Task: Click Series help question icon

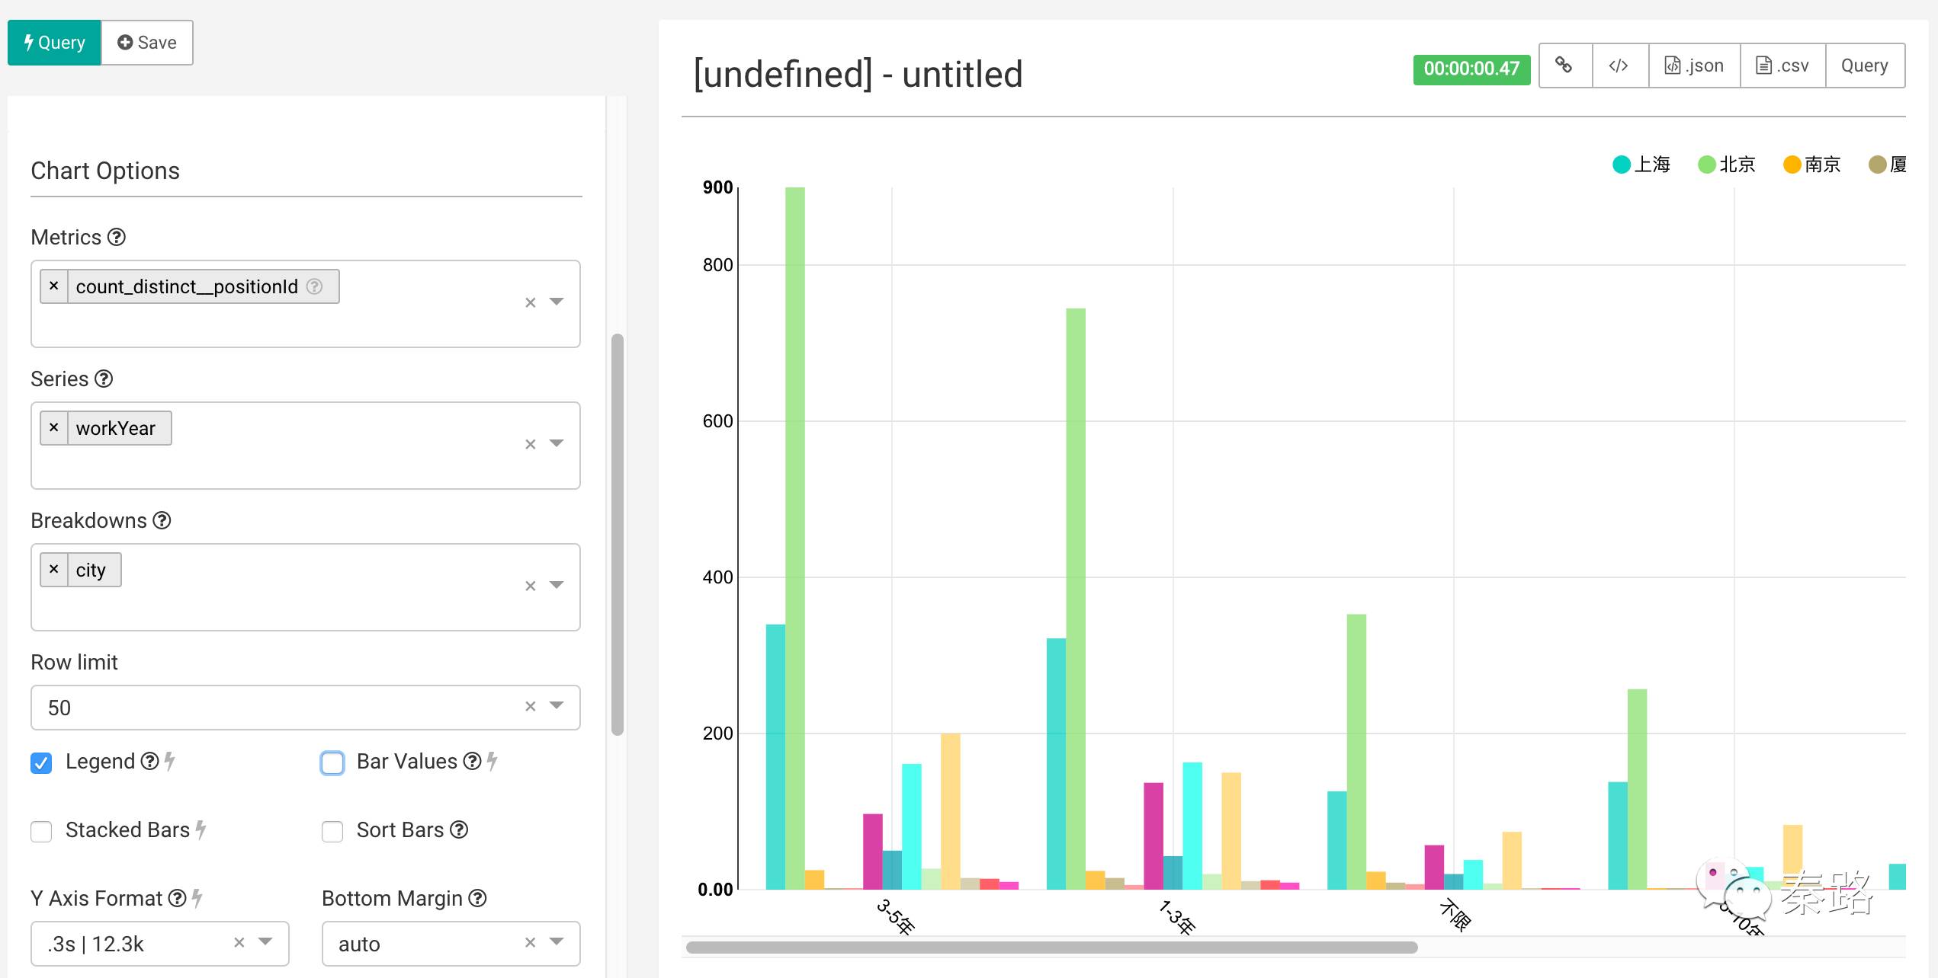Action: click(x=104, y=379)
